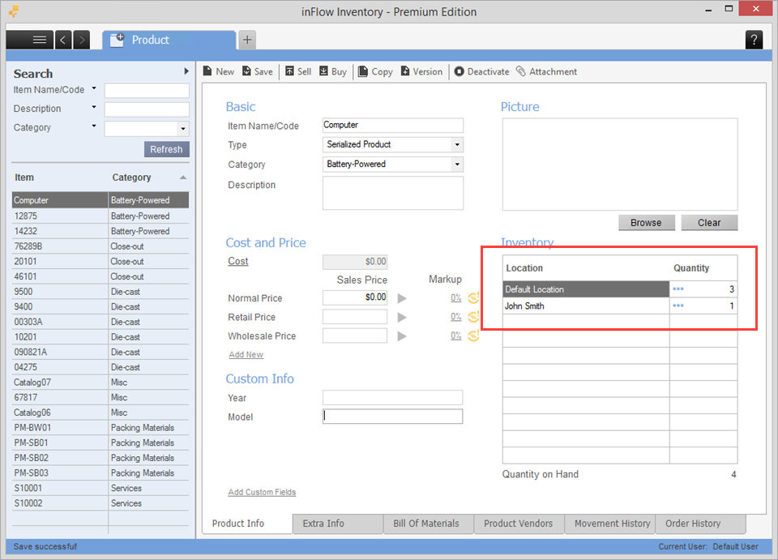Open the product Type dropdown
Viewport: 778px width, 560px height.
click(x=457, y=145)
